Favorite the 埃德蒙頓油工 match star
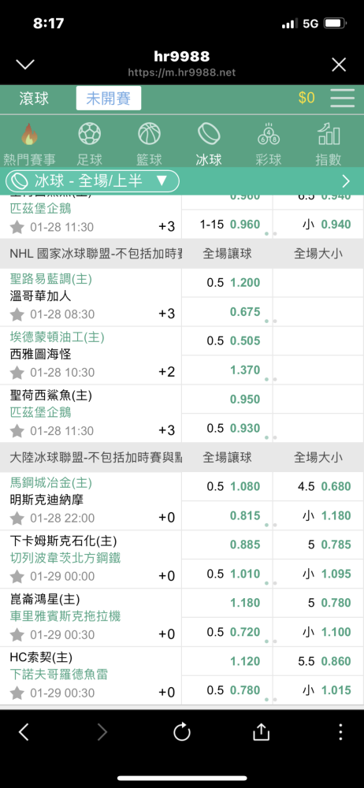Image resolution: width=364 pixels, height=788 pixels. click(x=17, y=373)
